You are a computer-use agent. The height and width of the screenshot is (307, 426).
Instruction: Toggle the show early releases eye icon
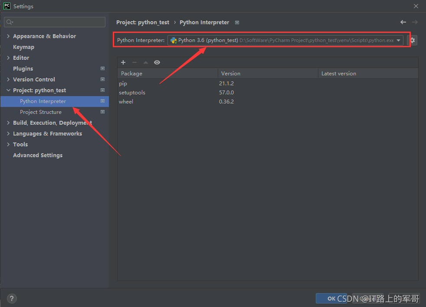tap(157, 62)
